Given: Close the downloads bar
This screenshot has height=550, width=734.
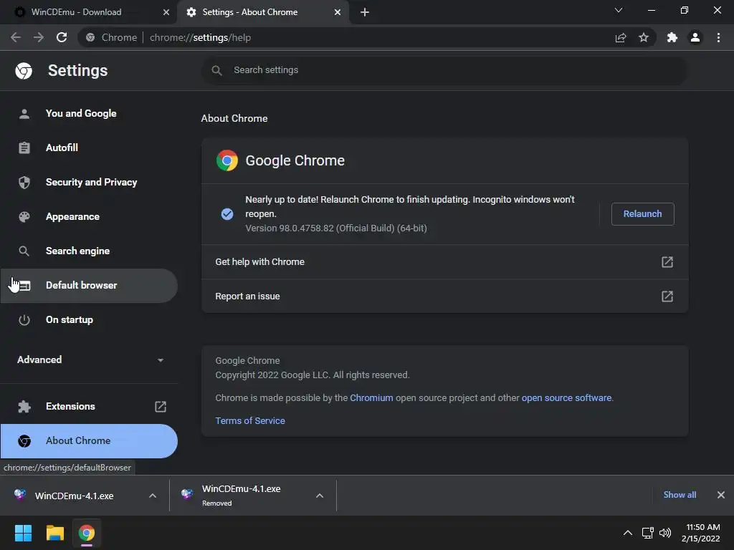Looking at the screenshot, I should [721, 495].
